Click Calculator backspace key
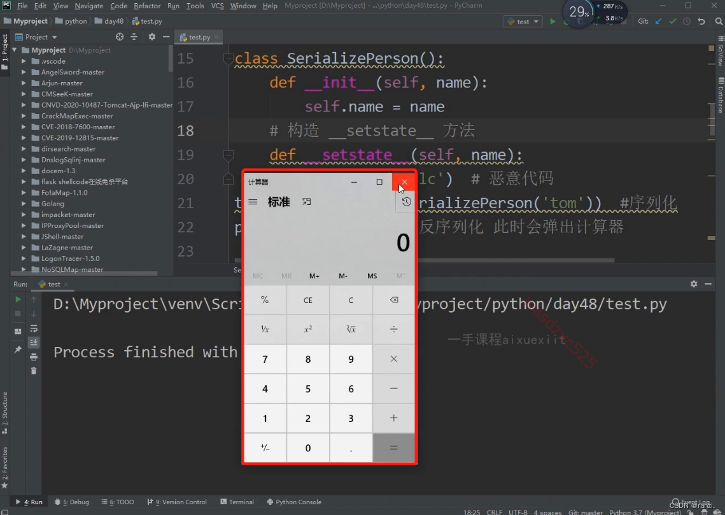 [394, 300]
